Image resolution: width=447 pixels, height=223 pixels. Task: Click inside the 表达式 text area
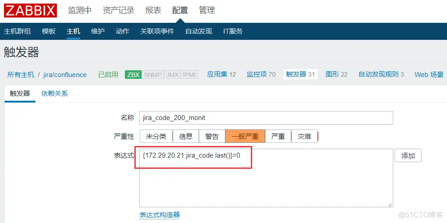[266, 178]
